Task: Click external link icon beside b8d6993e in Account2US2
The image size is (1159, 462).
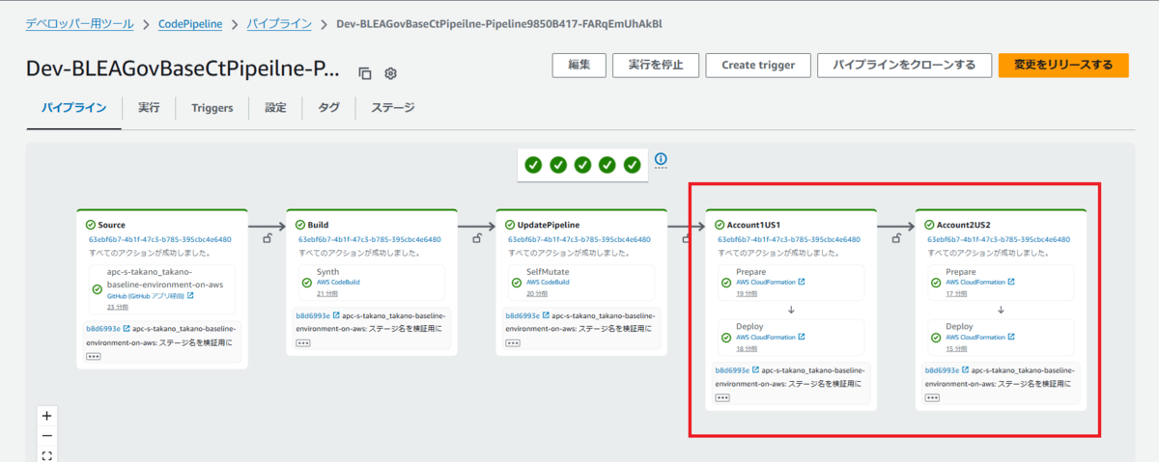Action: click(965, 370)
